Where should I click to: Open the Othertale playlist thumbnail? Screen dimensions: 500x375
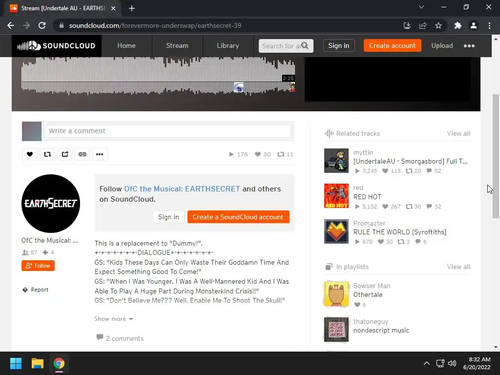(x=336, y=293)
